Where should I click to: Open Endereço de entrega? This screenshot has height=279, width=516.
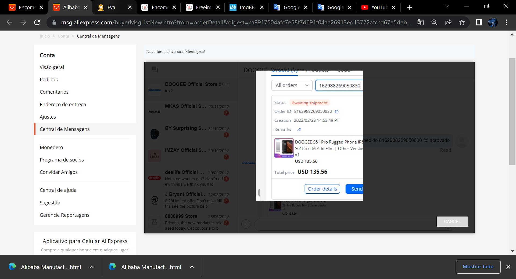[x=63, y=104]
